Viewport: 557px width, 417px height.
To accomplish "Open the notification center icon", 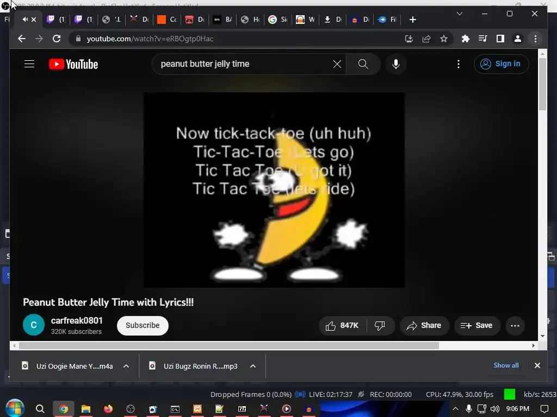I will 544,409.
